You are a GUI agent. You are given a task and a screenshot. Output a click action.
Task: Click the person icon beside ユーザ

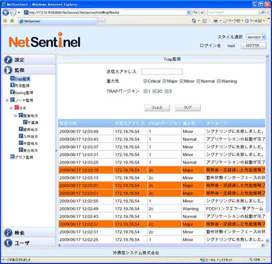(8, 243)
